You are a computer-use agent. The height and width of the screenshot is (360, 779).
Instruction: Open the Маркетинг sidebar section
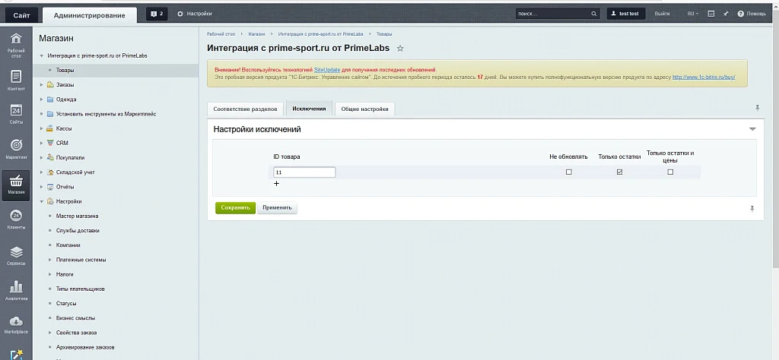[x=16, y=149]
